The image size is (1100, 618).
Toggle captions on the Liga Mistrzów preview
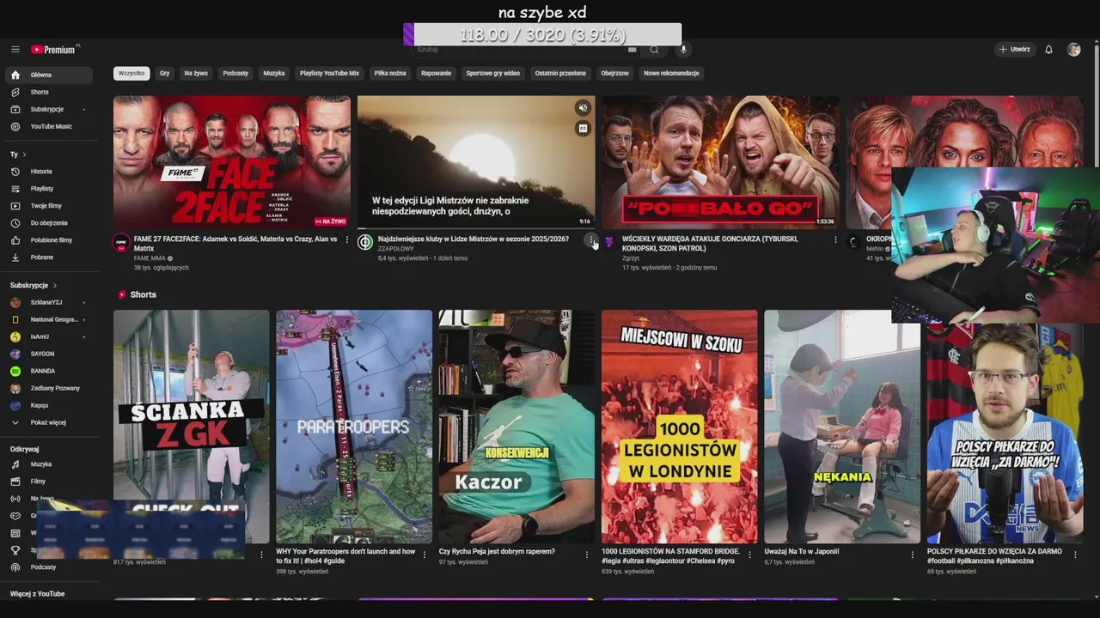pos(583,129)
